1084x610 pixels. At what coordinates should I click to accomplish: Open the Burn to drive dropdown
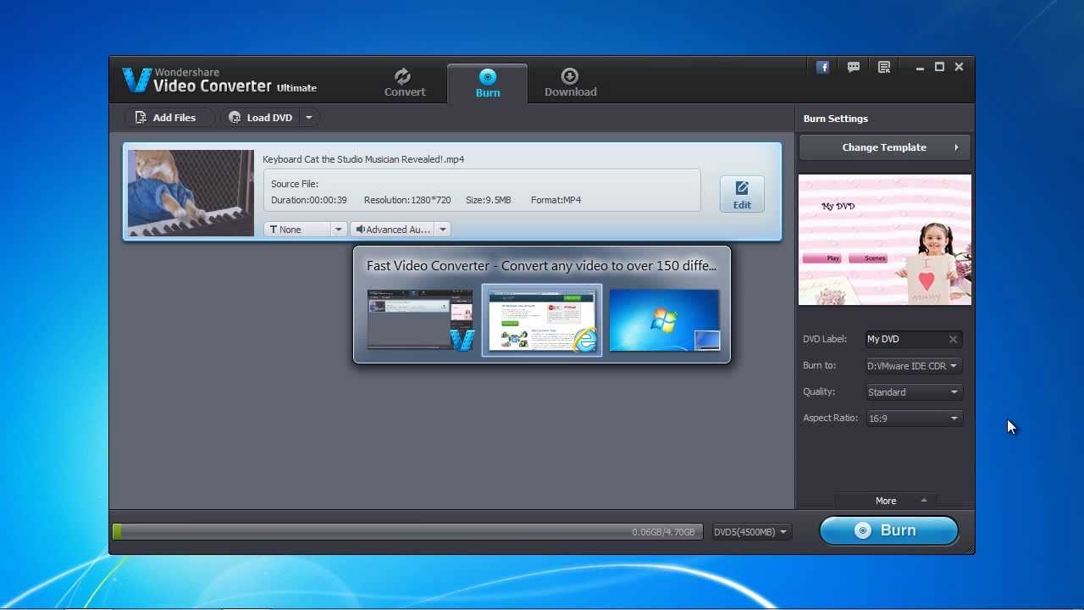(913, 366)
